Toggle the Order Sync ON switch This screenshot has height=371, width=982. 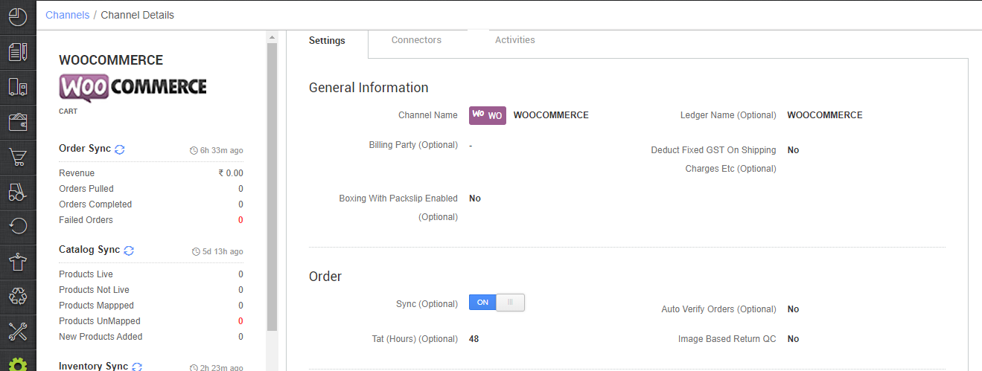497,303
